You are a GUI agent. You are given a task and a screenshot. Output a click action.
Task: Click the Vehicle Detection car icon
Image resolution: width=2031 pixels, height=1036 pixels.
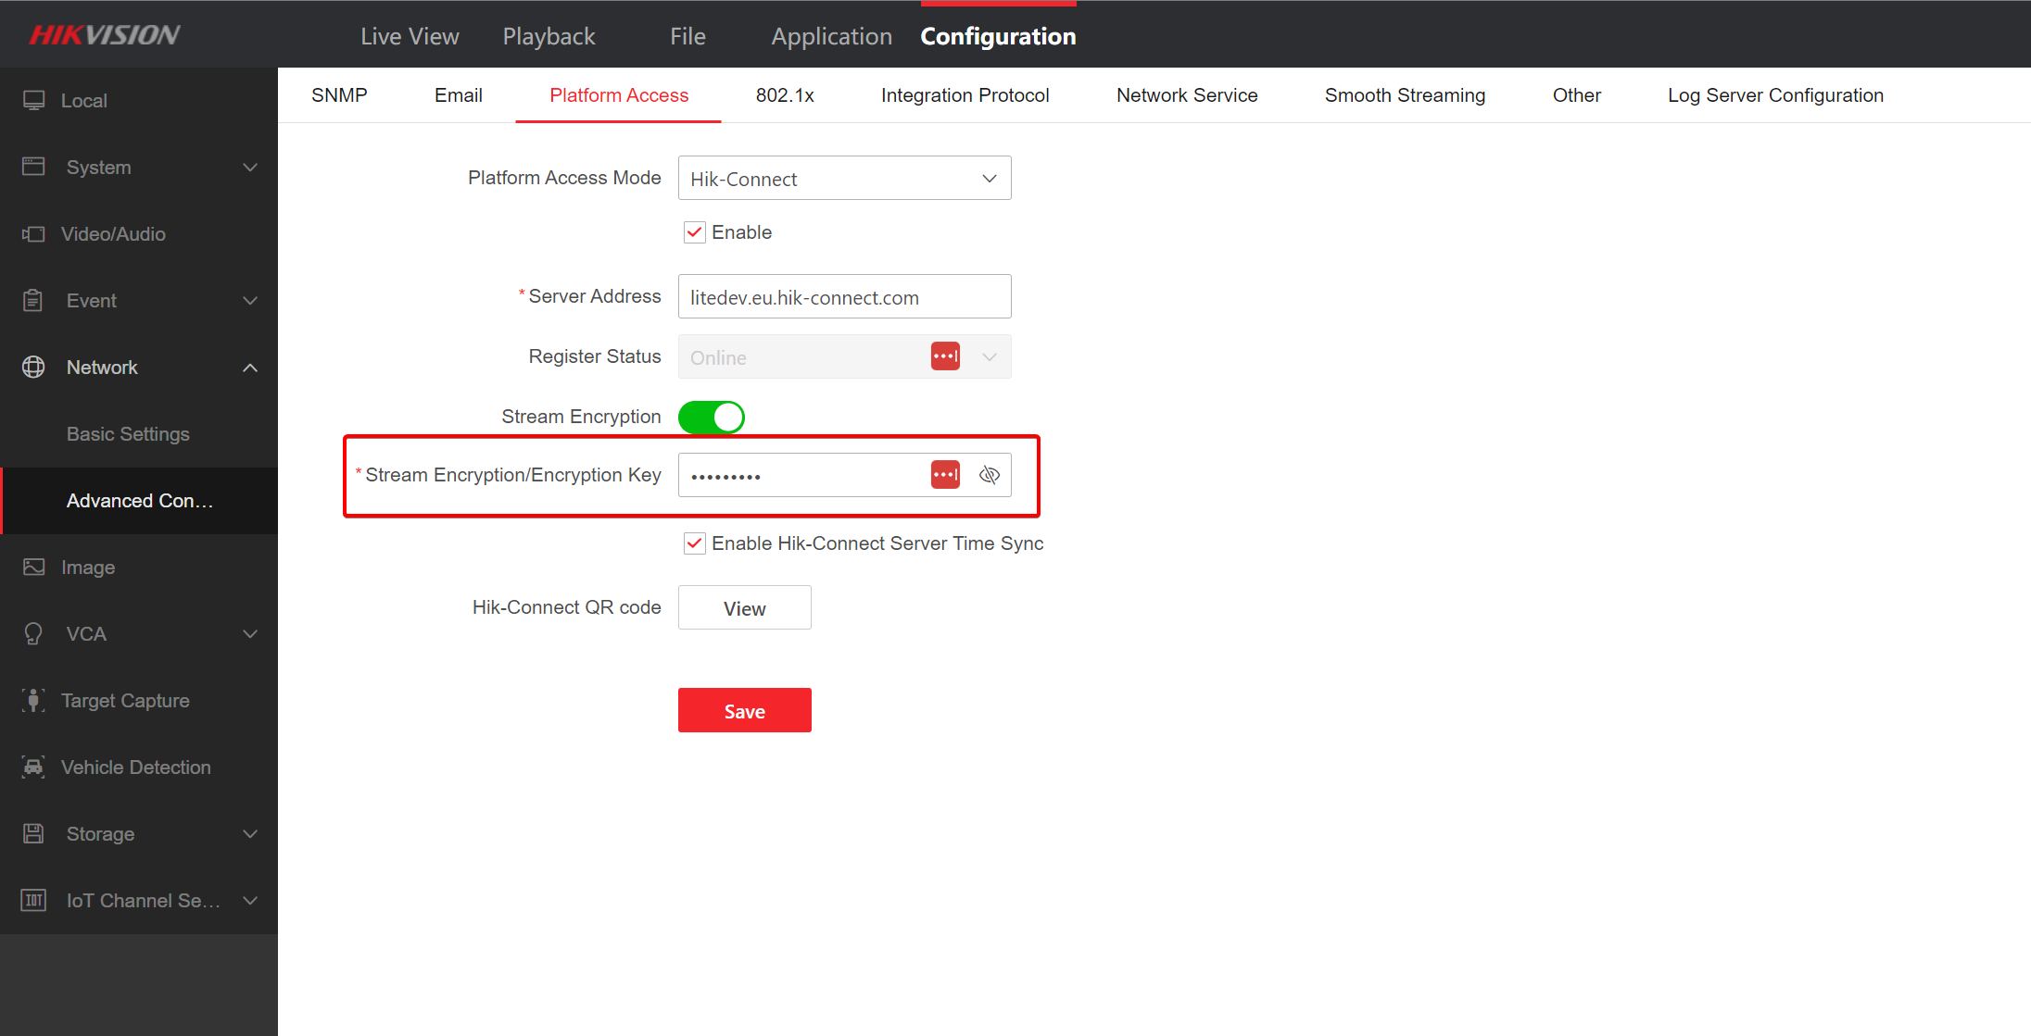pos(33,767)
